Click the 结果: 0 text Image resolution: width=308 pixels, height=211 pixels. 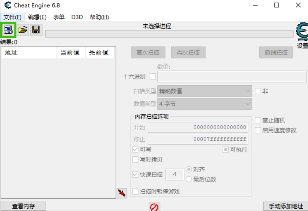pos(9,42)
